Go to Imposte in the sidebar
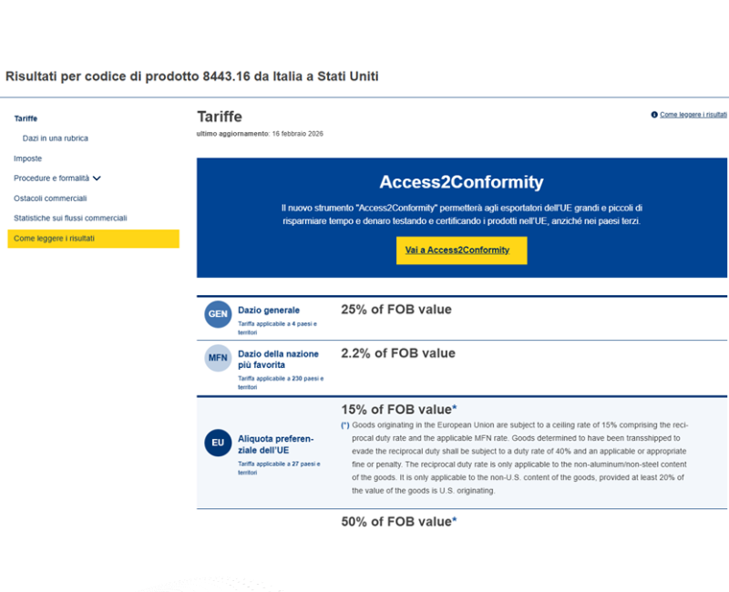Image resolution: width=729 pixels, height=592 pixels. tap(27, 158)
